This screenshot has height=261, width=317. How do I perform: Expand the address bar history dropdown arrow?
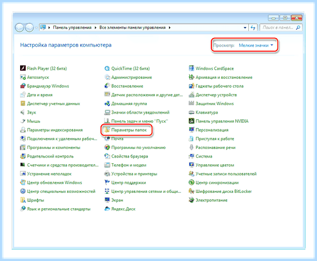[x=245, y=27]
